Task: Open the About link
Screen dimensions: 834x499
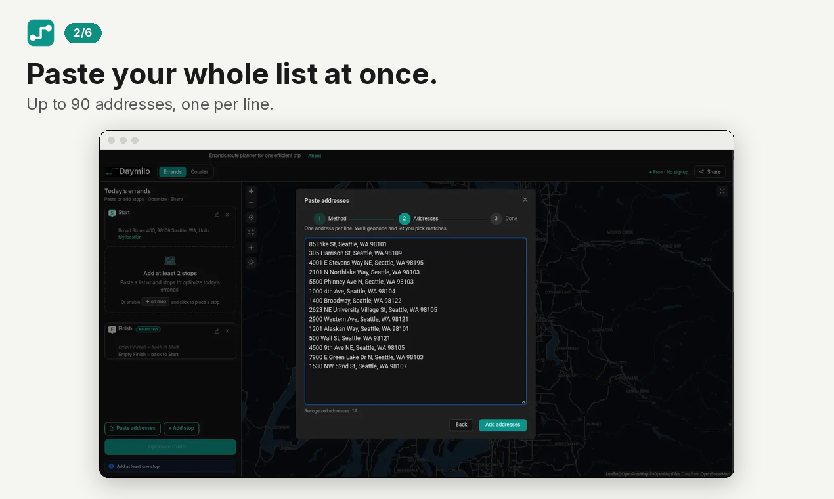Action: point(315,156)
